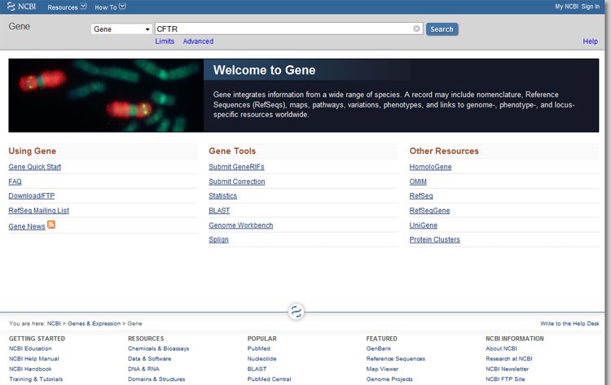This screenshot has height=385, width=611.
Task: Open PubMed in footer
Action: pyautogui.click(x=258, y=348)
